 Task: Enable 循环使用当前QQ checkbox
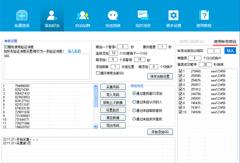point(97,73)
